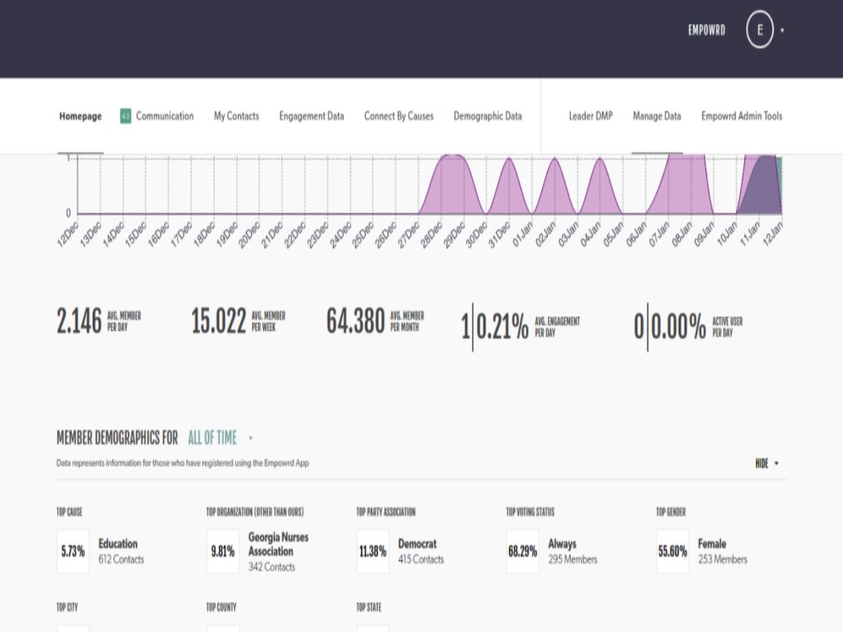Open the Leader DMP tab
This screenshot has width=843, height=632.
[591, 116]
